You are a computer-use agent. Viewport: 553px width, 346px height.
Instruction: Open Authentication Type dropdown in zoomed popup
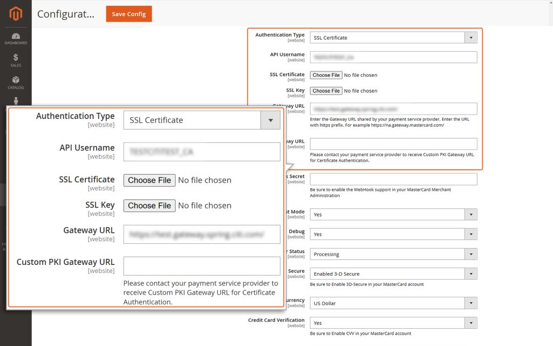tap(202, 120)
